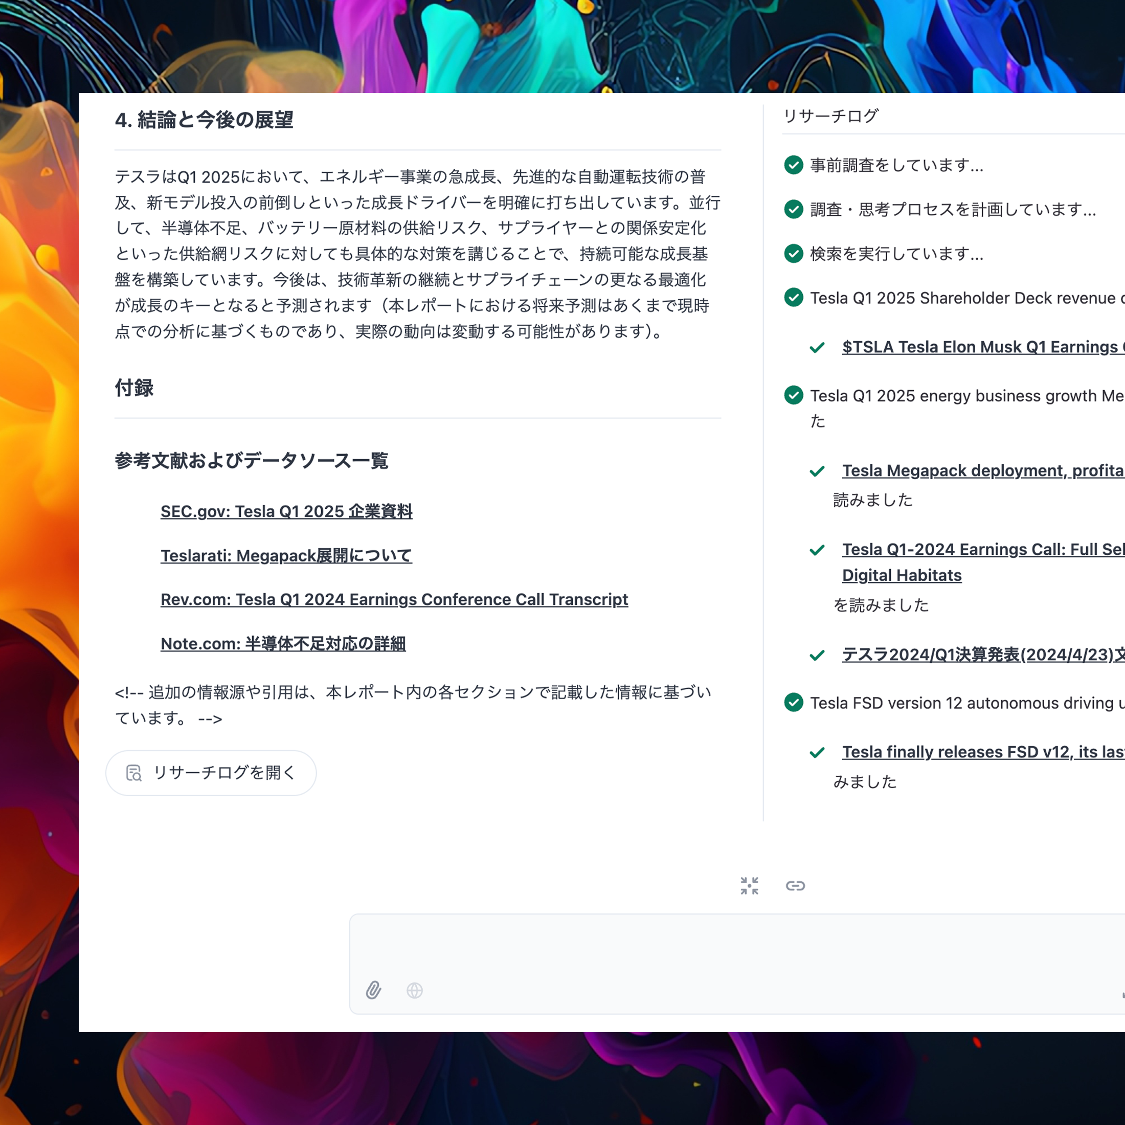Open テスラ2024/Q1決算発表 log link

(x=981, y=655)
